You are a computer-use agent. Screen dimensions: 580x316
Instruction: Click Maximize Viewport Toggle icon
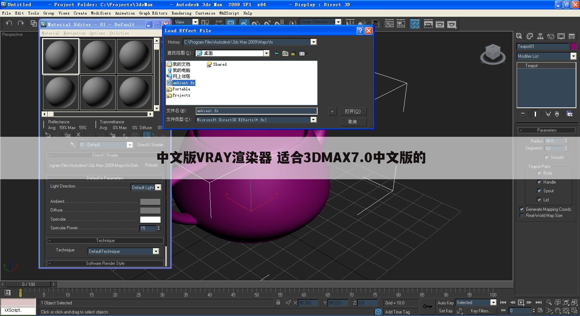[x=575, y=311]
